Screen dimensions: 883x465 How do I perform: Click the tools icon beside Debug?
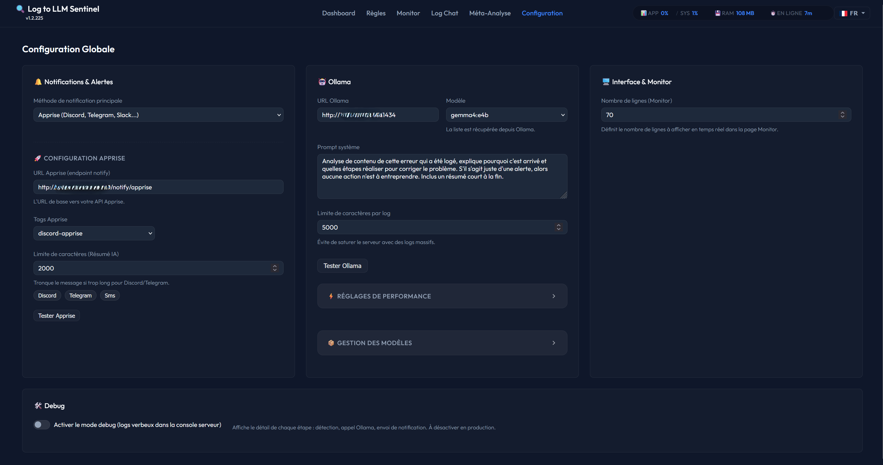[x=38, y=406]
